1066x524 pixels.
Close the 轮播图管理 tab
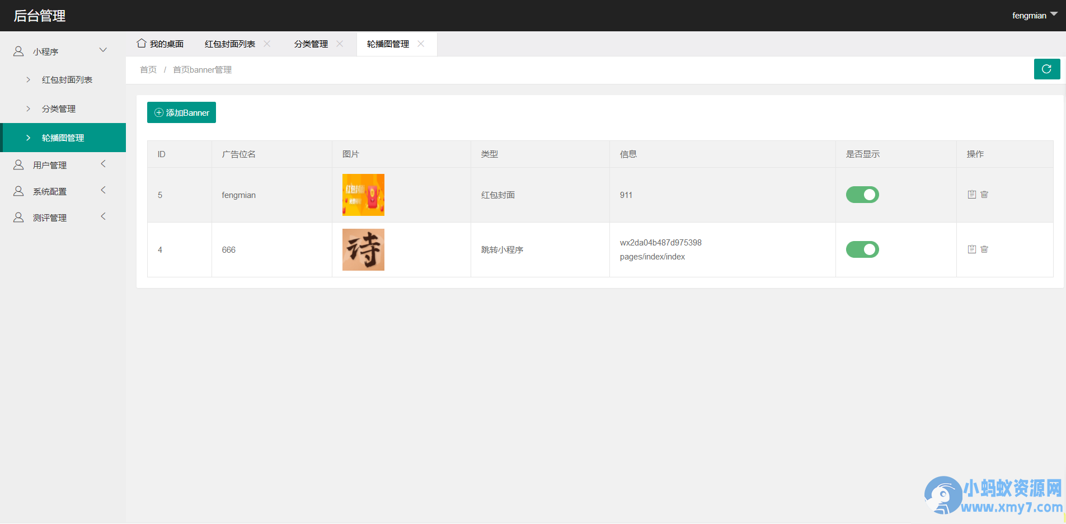pos(421,44)
